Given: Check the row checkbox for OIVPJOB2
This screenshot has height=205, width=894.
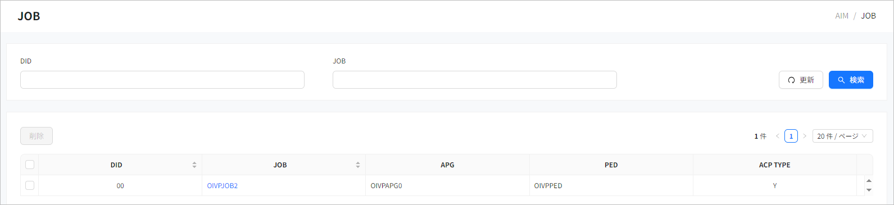Looking at the screenshot, I should click(x=30, y=185).
